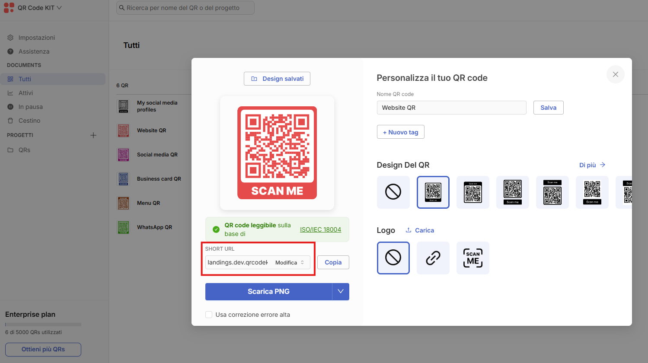Open Di più QR designs link
648x363 pixels.
click(x=592, y=165)
